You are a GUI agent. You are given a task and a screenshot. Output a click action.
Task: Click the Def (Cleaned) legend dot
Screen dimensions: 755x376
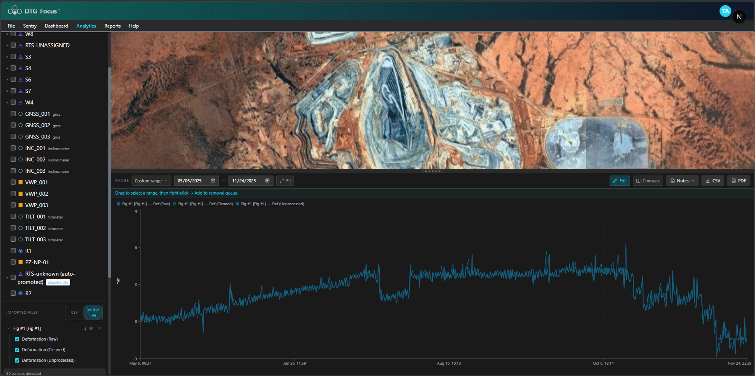pyautogui.click(x=174, y=204)
